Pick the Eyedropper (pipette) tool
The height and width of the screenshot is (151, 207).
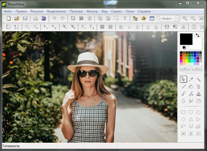point(191,79)
